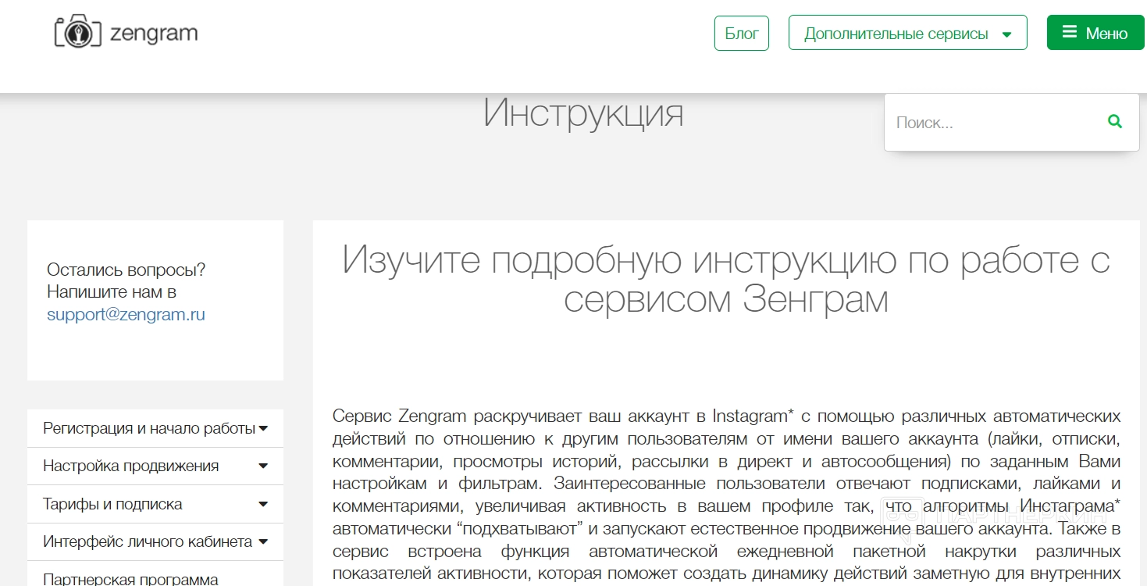Select Тарифы и подписка menu item
Viewport: 1147px width, 586px height.
pos(155,504)
